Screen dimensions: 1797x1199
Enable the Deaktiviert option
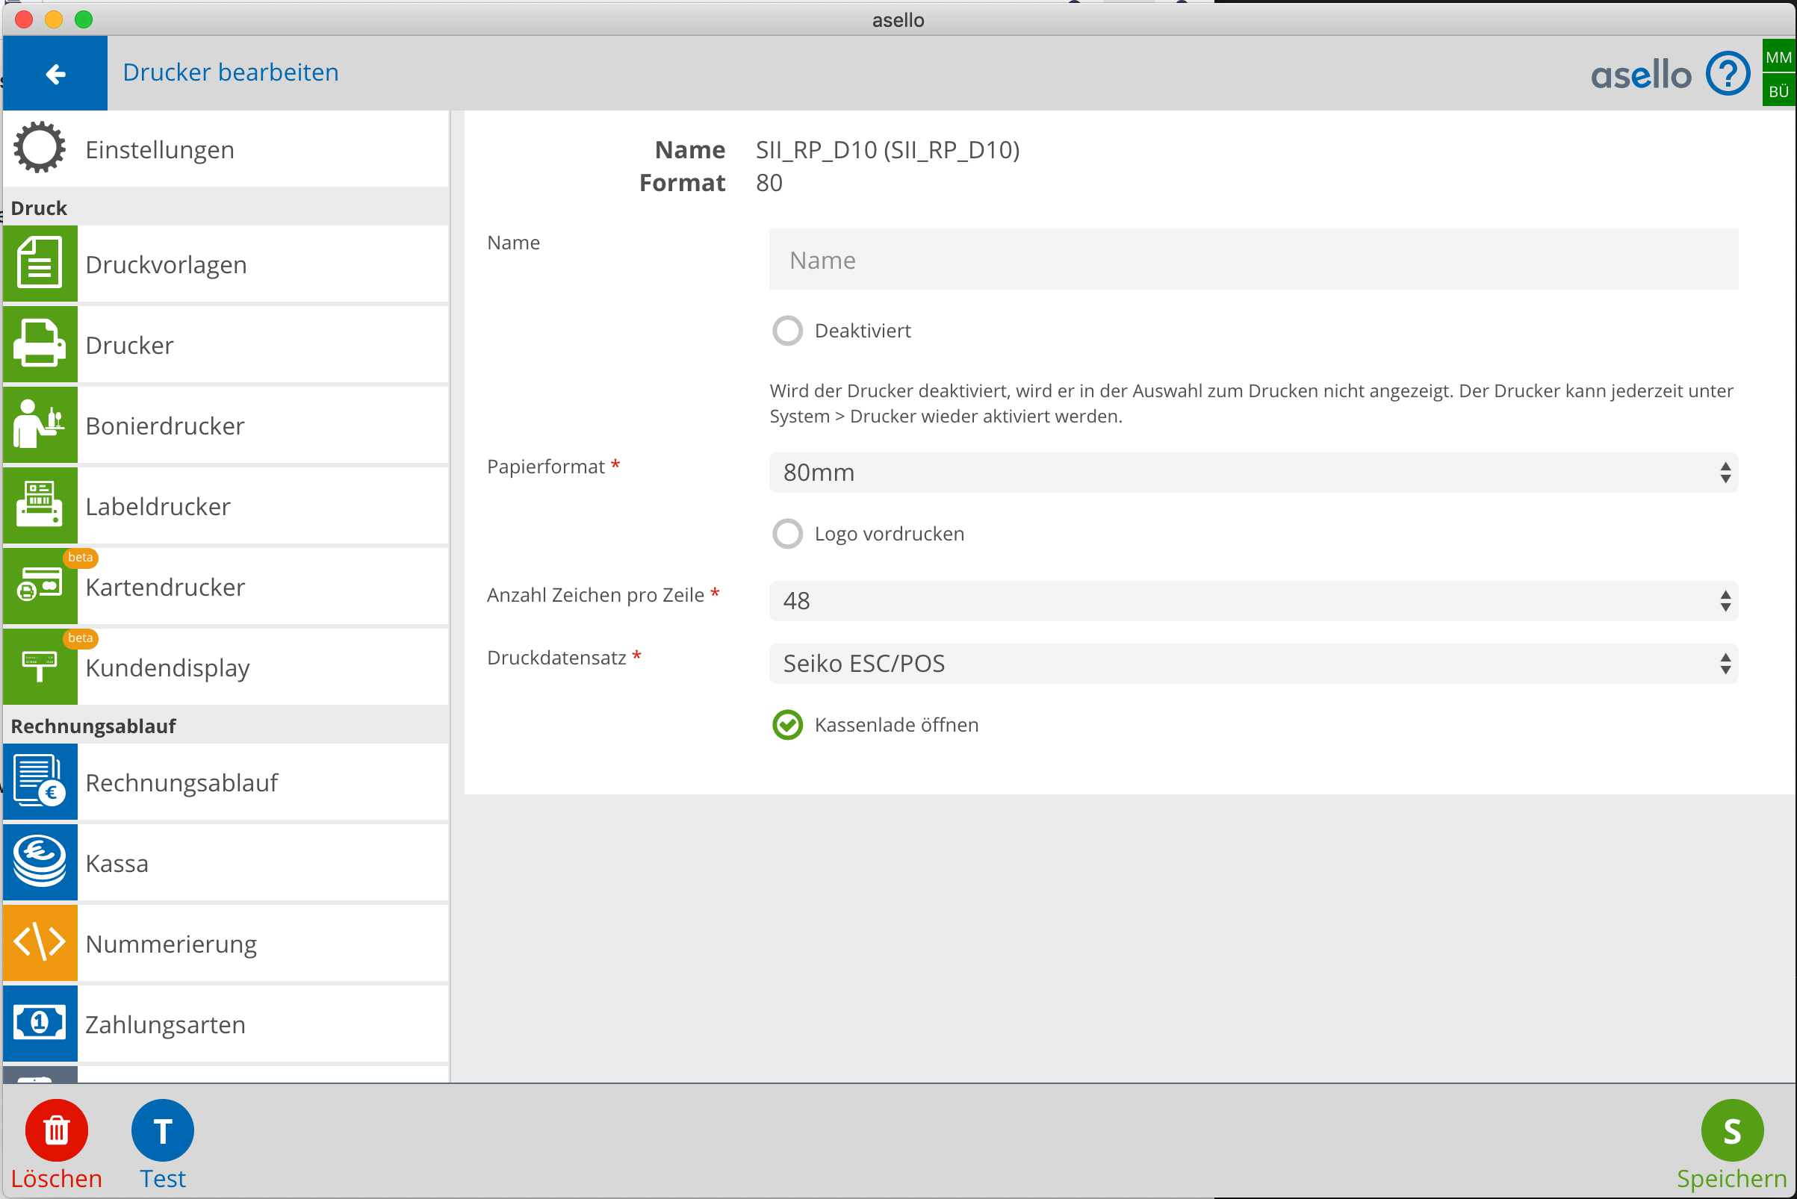787,331
